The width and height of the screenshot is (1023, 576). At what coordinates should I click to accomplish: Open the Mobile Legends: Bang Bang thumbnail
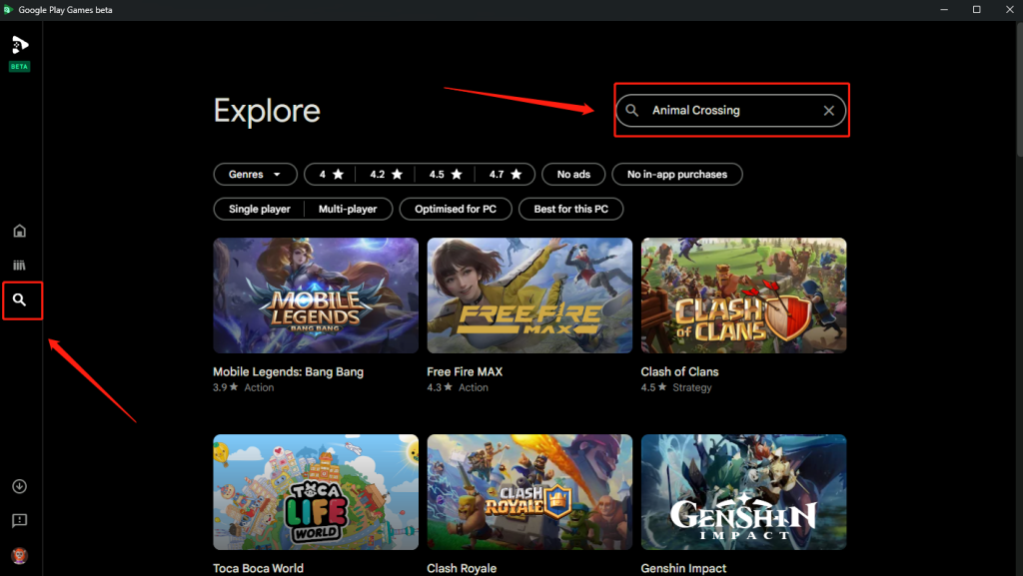316,295
